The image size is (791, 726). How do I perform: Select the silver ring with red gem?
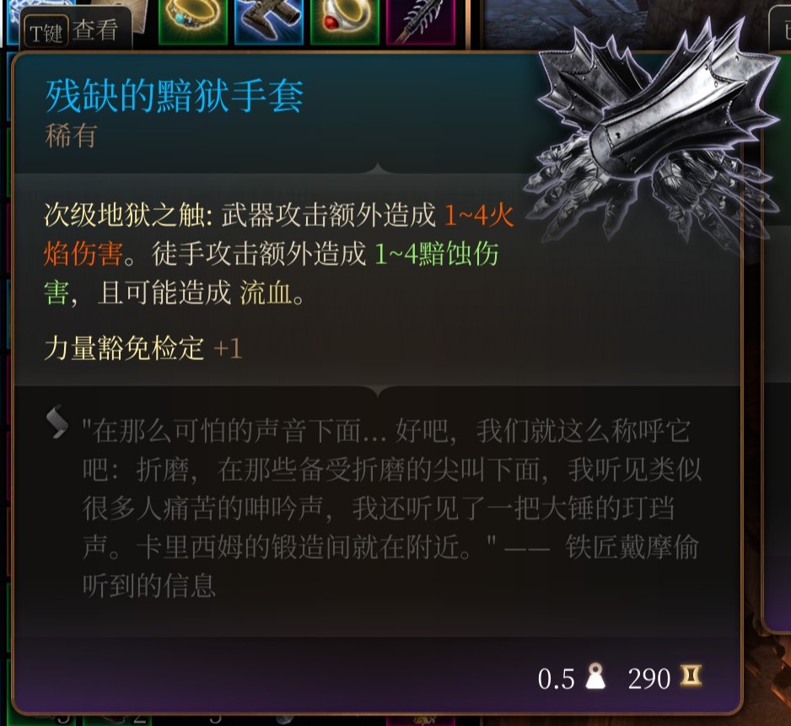(x=344, y=21)
